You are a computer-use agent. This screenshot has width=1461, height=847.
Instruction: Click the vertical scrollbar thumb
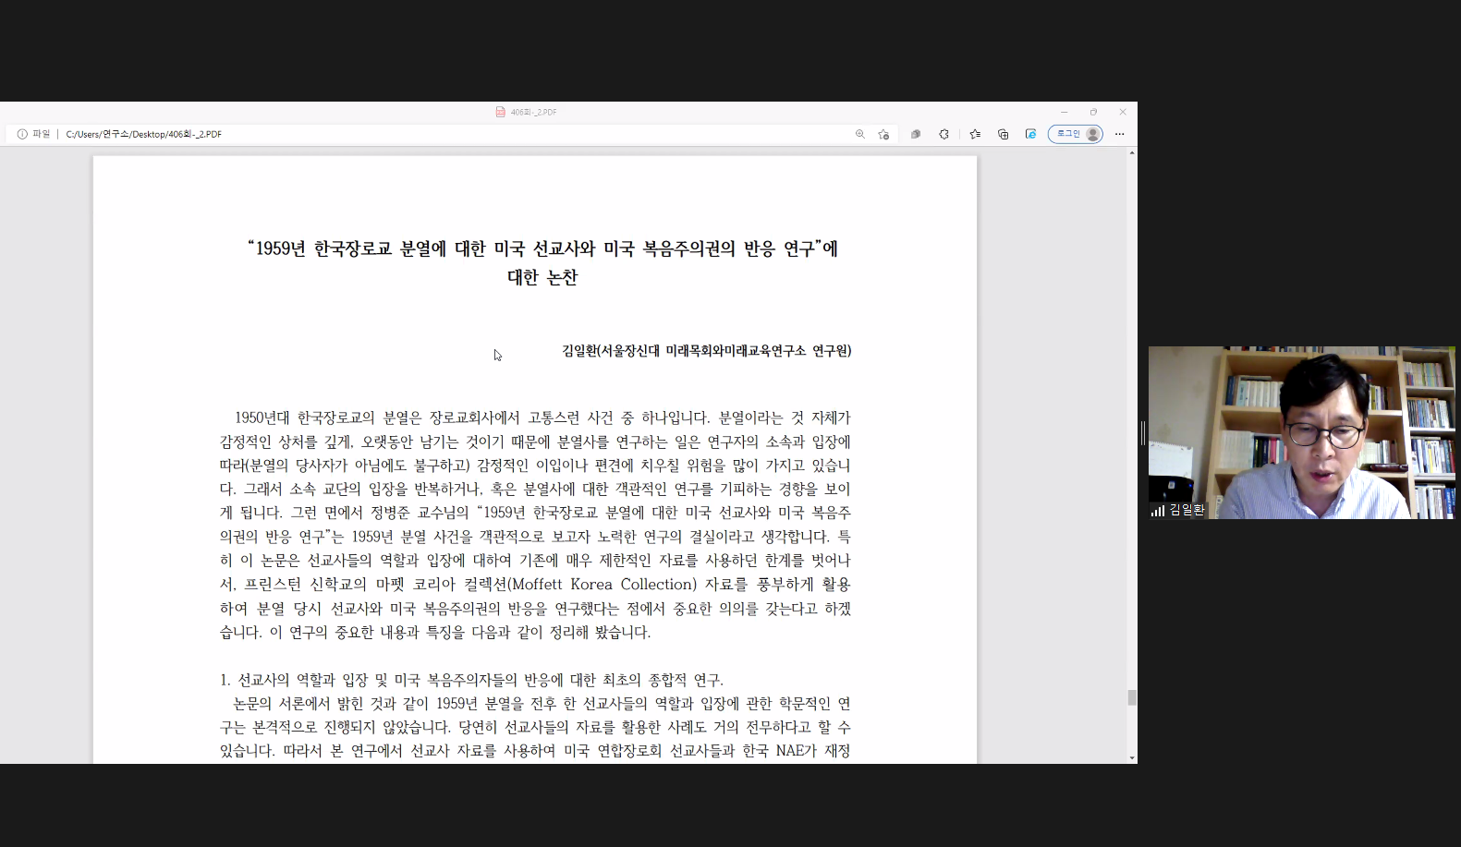coord(1132,697)
